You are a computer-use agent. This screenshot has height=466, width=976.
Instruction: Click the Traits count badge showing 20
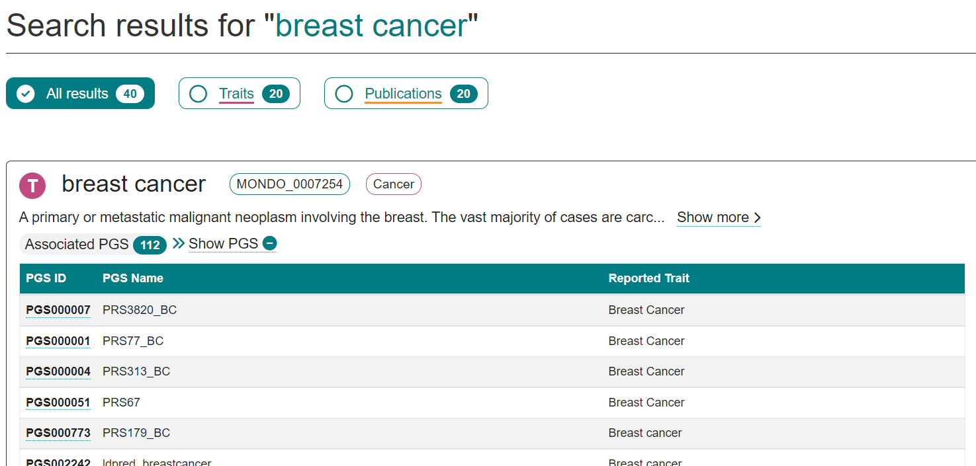click(x=277, y=93)
